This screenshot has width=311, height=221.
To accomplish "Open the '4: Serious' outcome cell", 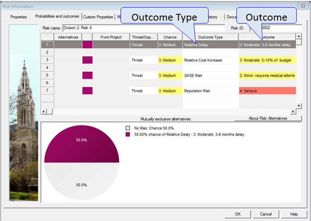I will pyautogui.click(x=267, y=91).
